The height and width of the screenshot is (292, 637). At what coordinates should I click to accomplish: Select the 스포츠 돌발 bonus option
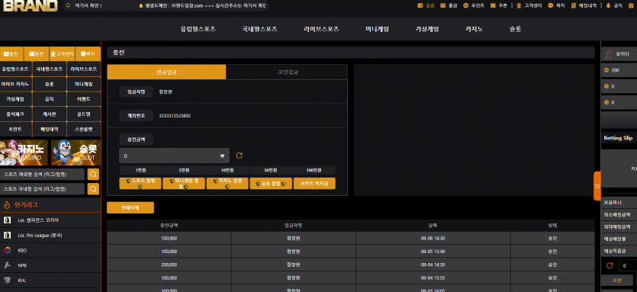tap(140, 183)
